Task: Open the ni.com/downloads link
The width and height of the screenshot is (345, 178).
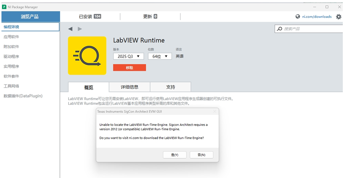Action: click(x=317, y=16)
